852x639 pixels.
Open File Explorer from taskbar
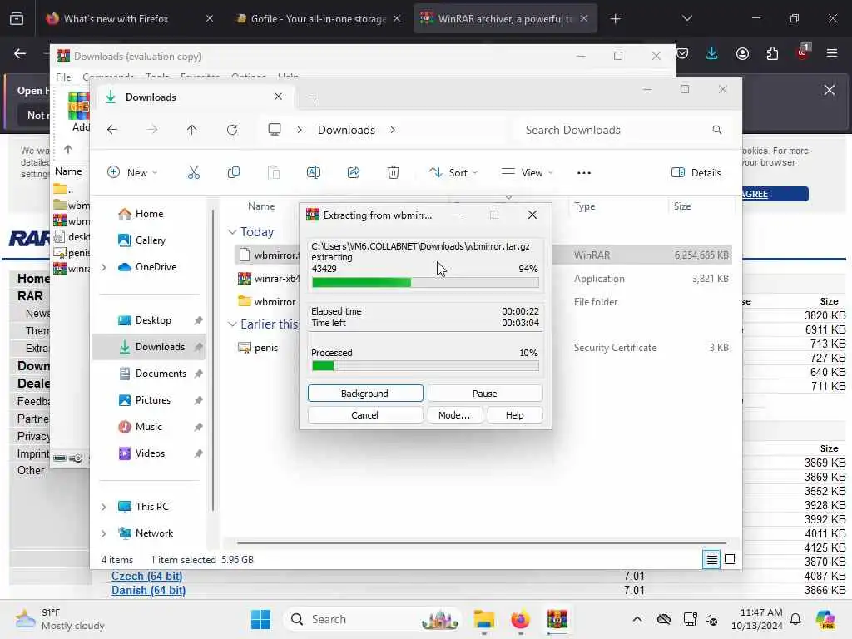click(483, 619)
